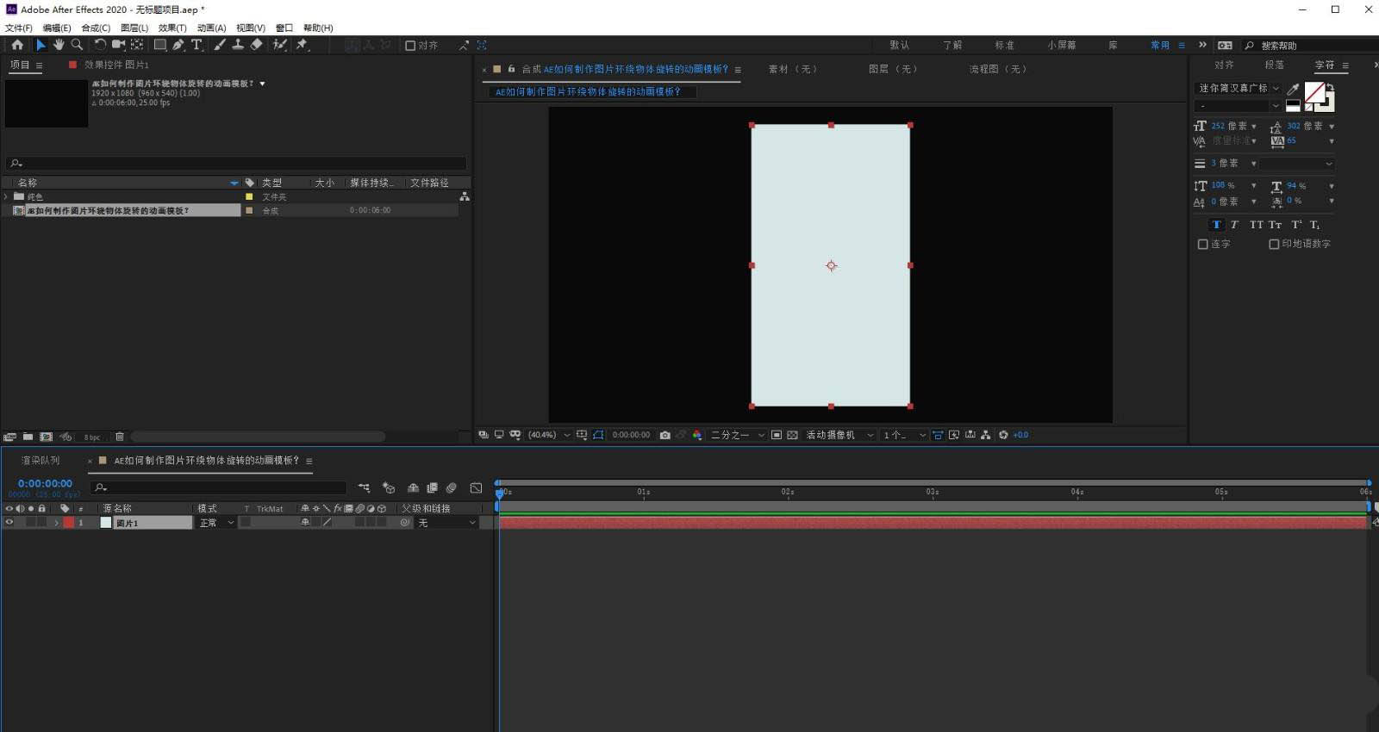Image resolution: width=1379 pixels, height=732 pixels.
Task: Enable the 印地语数字 checkbox
Action: click(x=1274, y=245)
